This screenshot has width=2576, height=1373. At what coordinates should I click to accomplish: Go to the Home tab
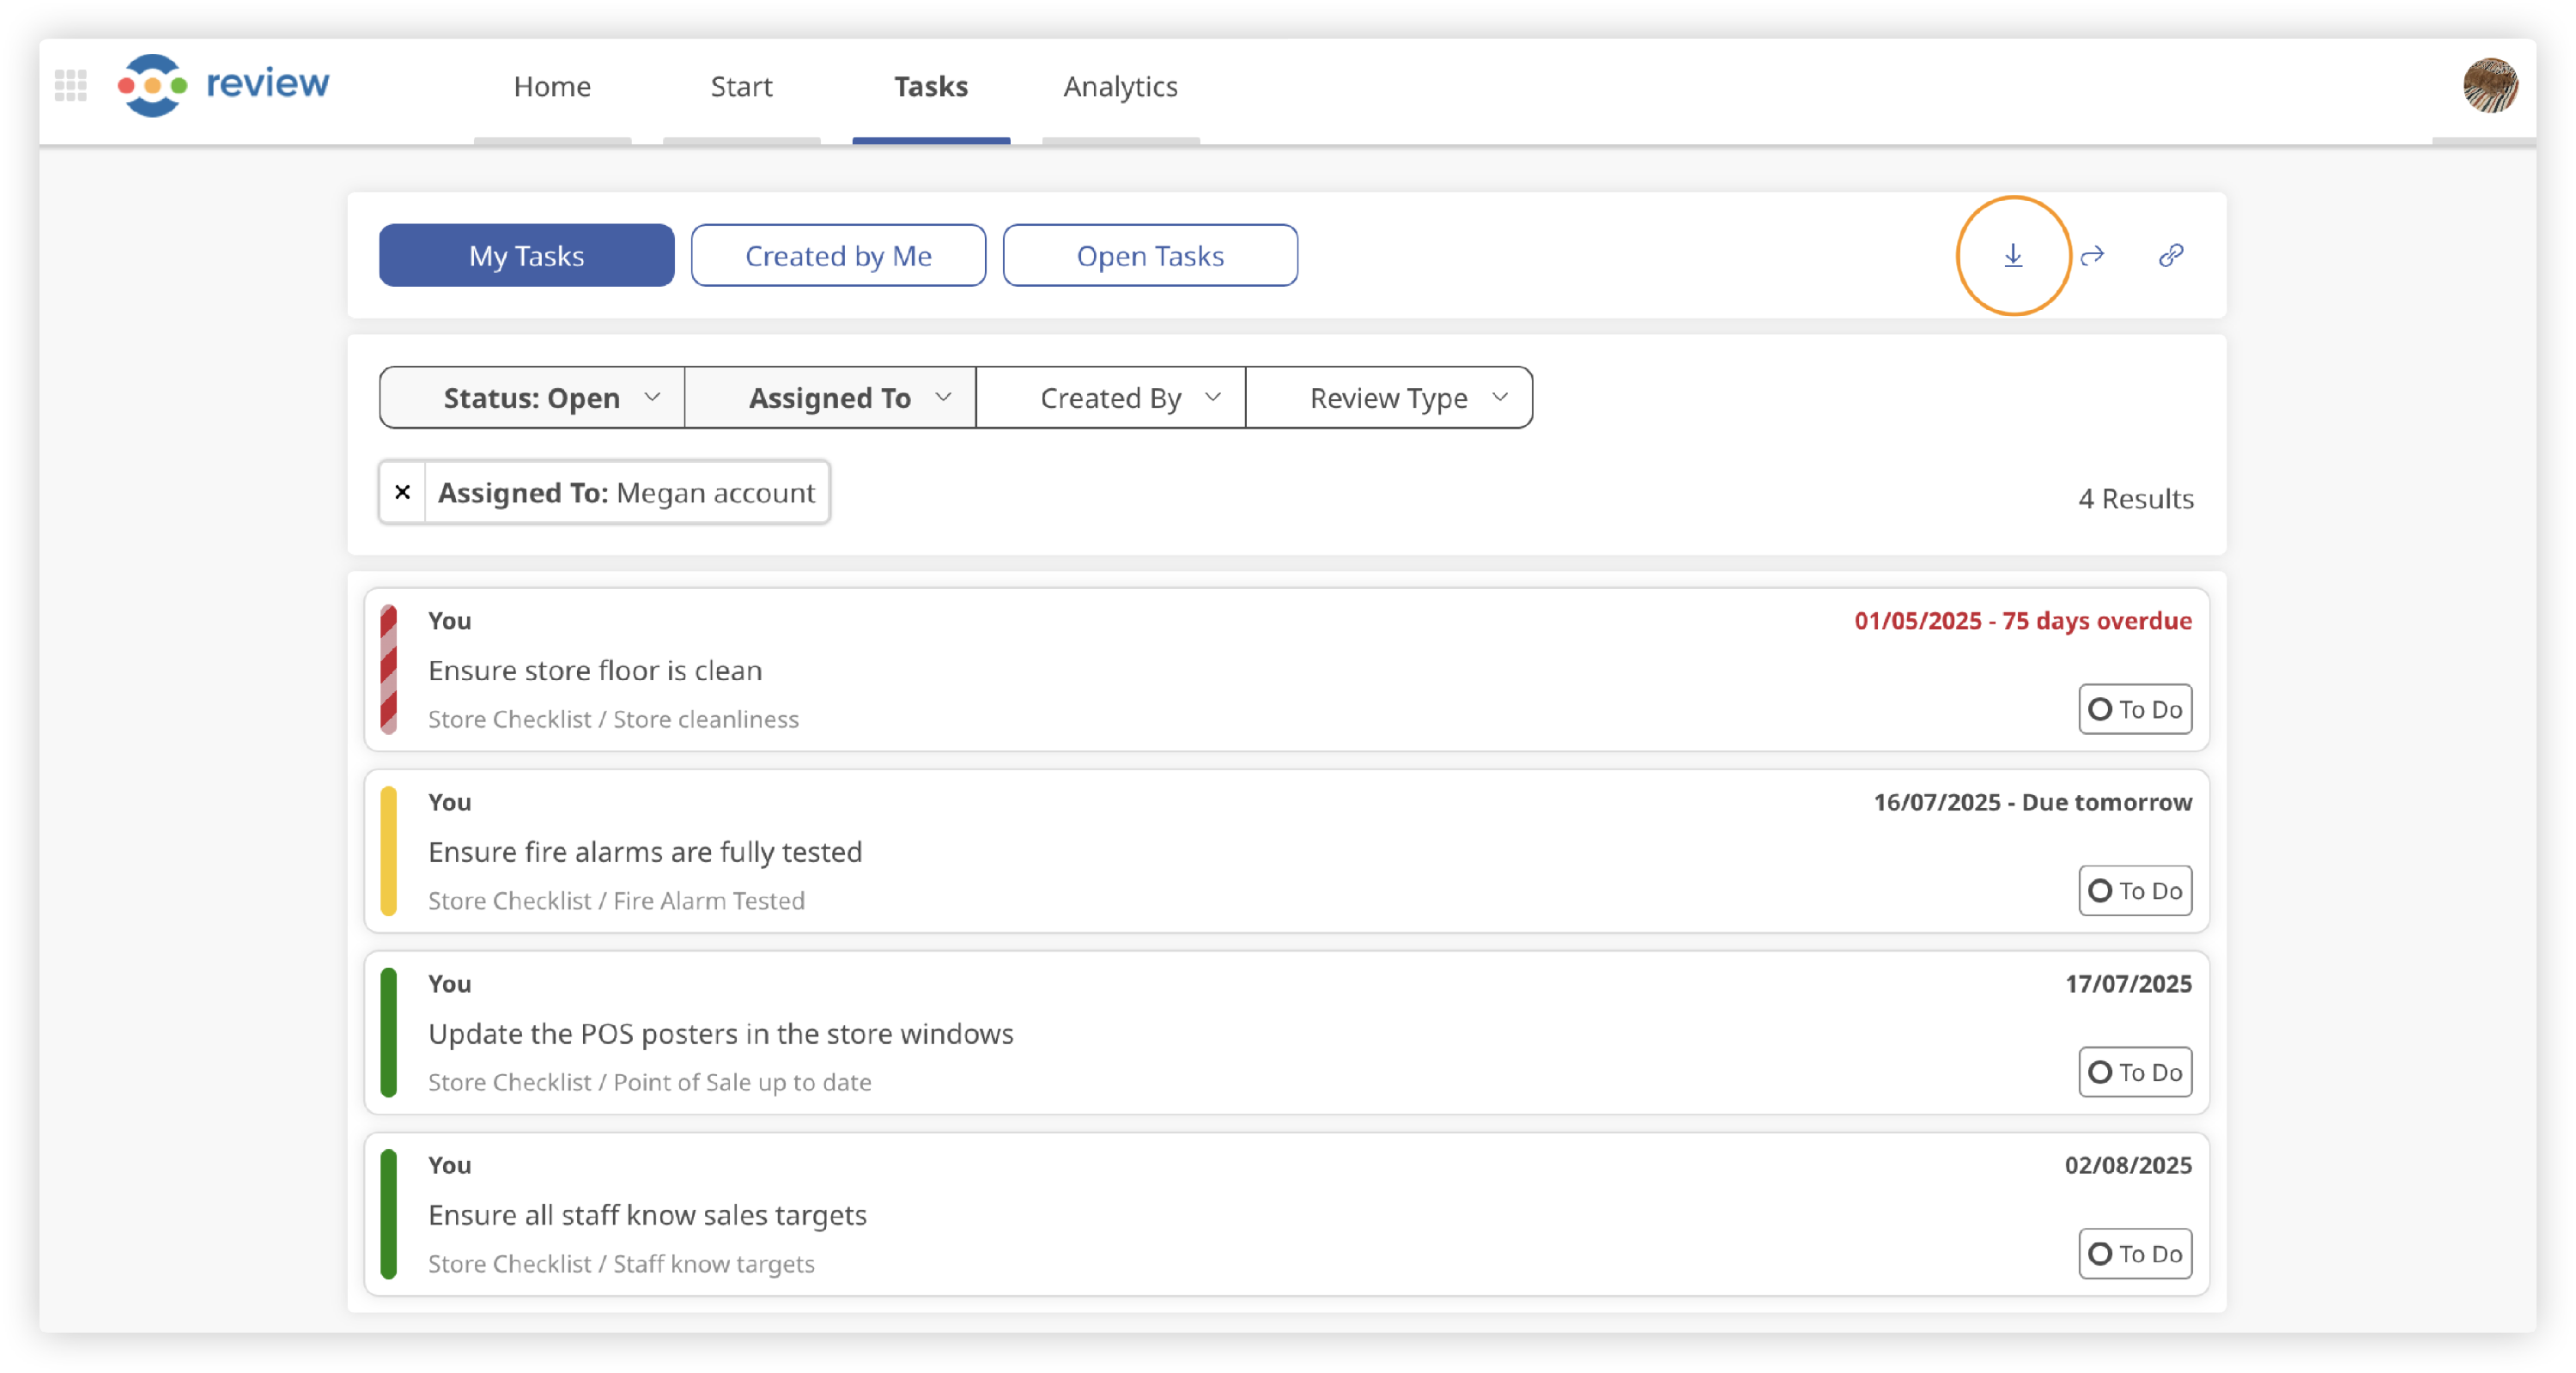552,87
